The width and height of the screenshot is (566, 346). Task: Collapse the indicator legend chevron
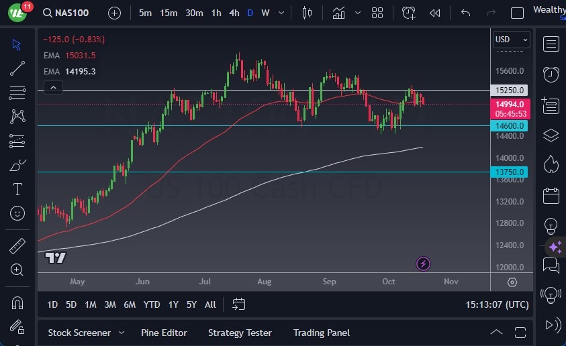pyautogui.click(x=53, y=87)
